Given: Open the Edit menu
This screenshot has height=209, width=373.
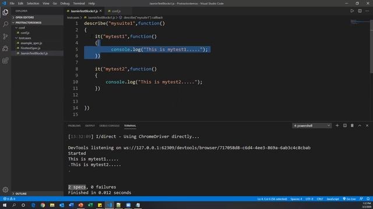Looking at the screenshot, I should (21, 3).
